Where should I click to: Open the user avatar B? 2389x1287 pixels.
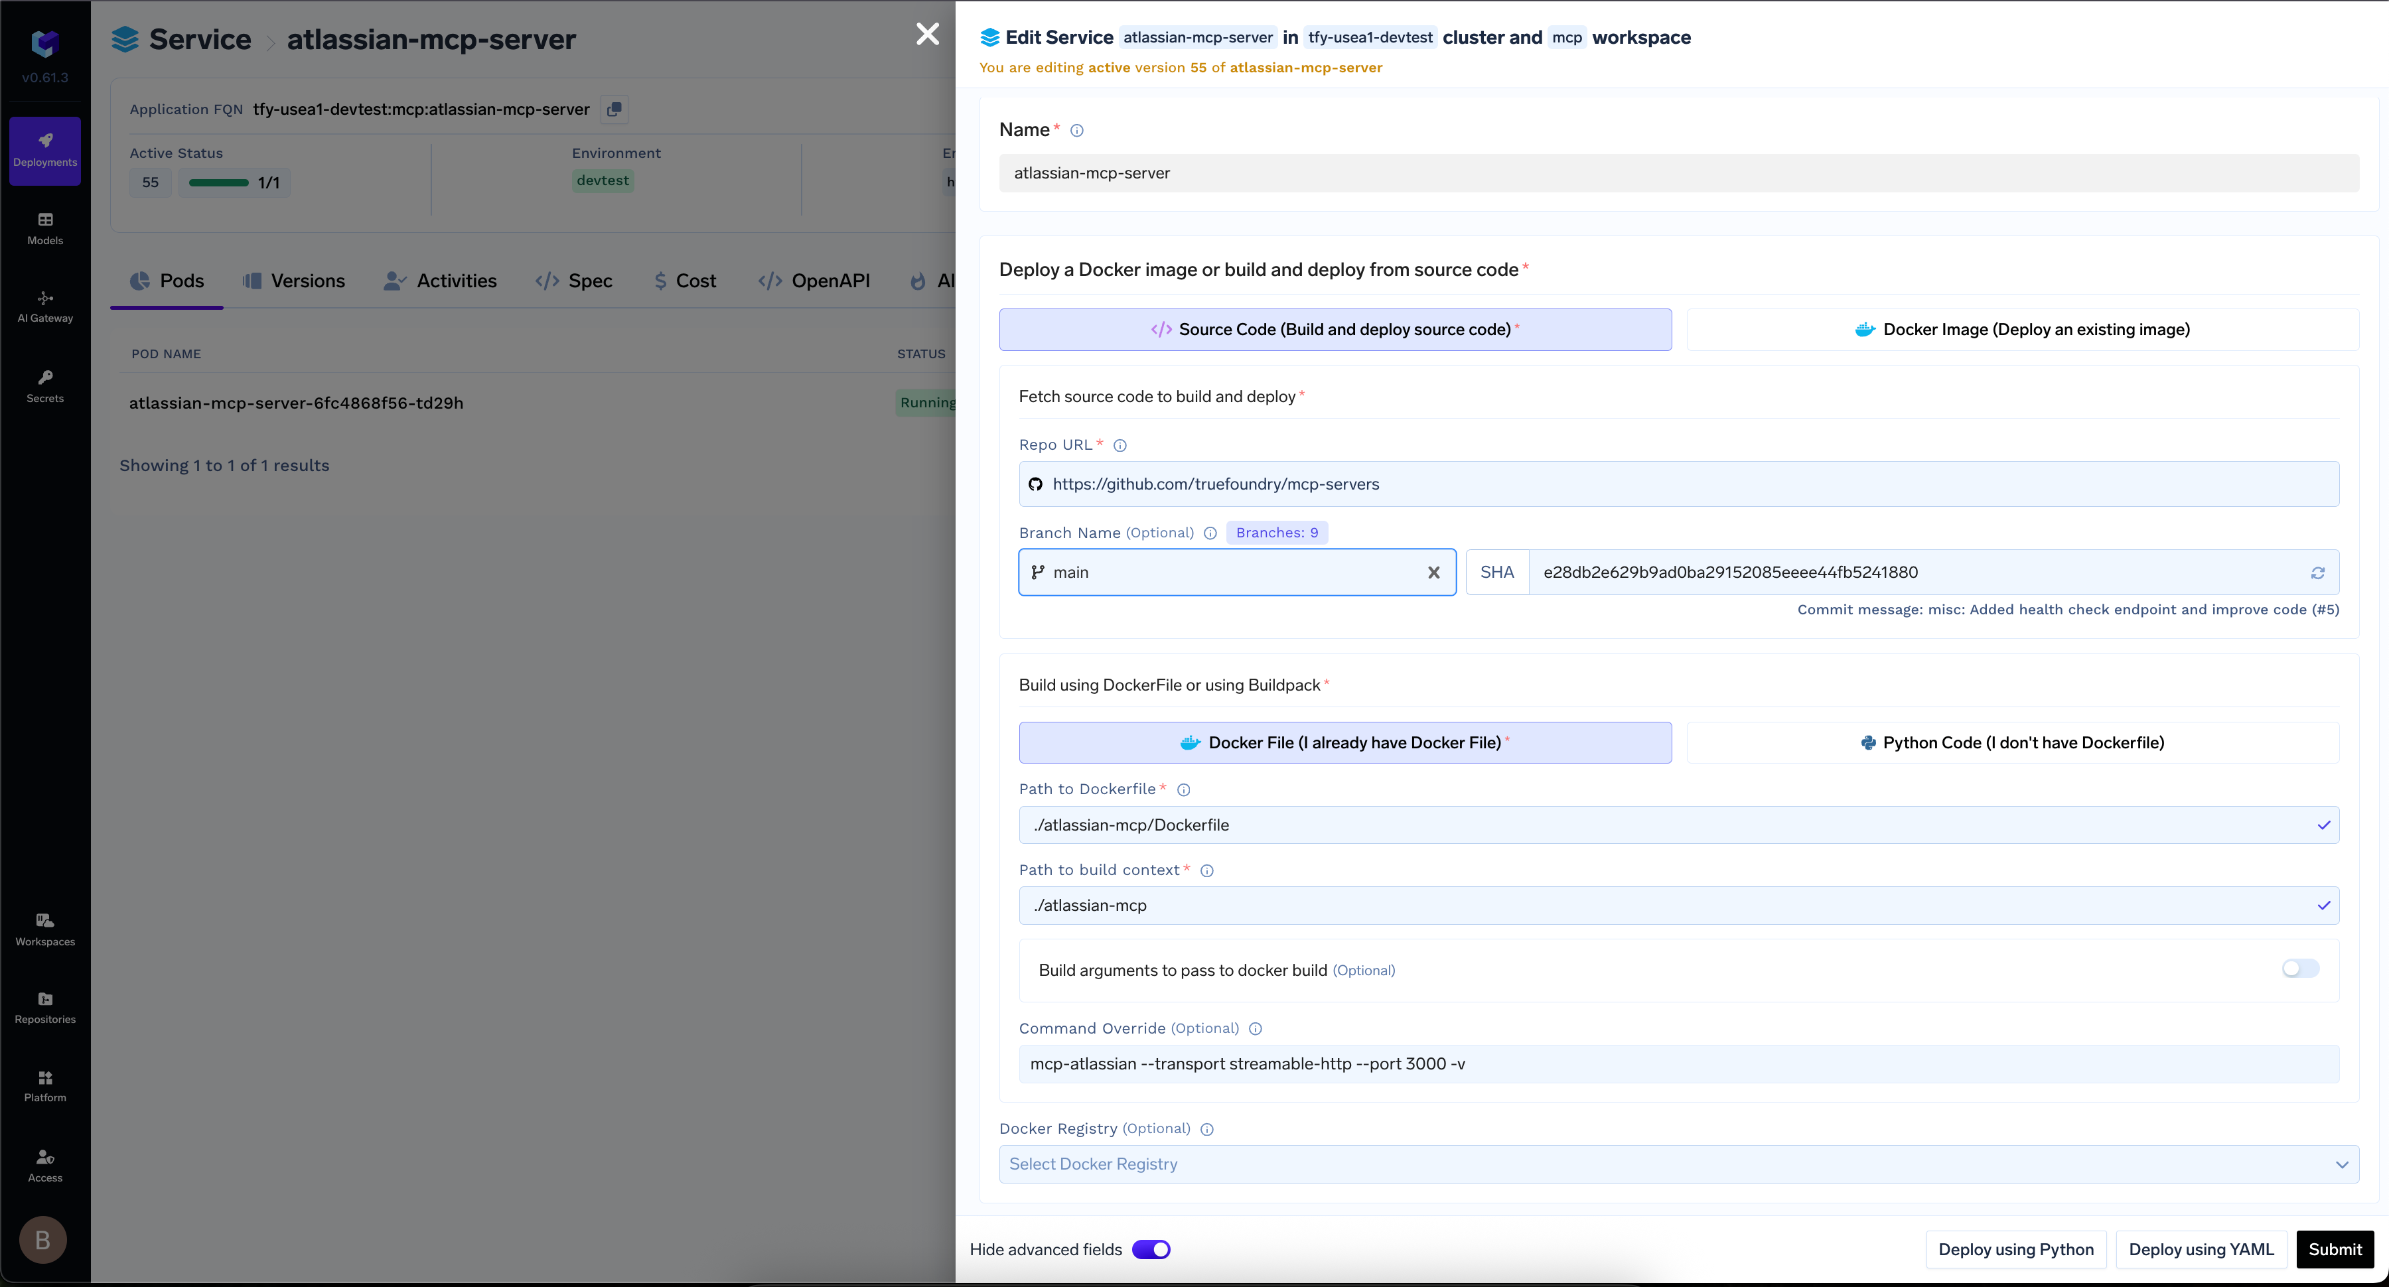[42, 1240]
